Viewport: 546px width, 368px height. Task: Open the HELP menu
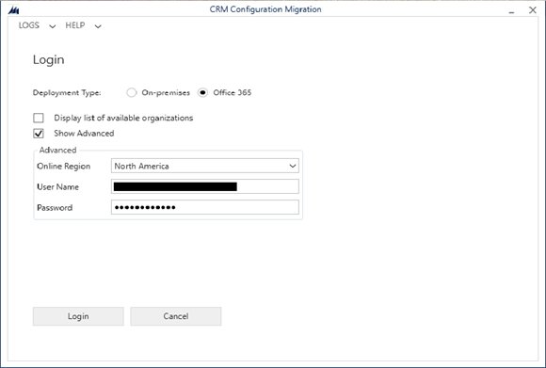click(x=75, y=25)
